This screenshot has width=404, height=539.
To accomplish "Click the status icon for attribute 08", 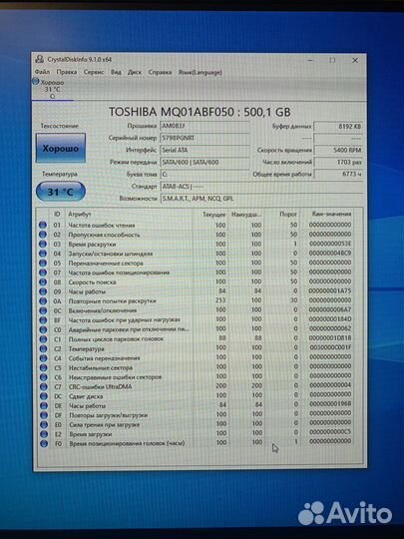I will (x=43, y=281).
